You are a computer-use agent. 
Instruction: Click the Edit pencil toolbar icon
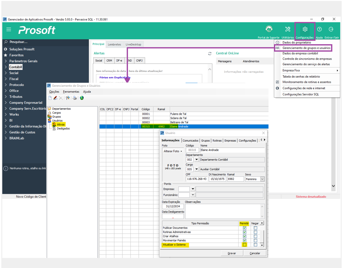click(x=55, y=98)
